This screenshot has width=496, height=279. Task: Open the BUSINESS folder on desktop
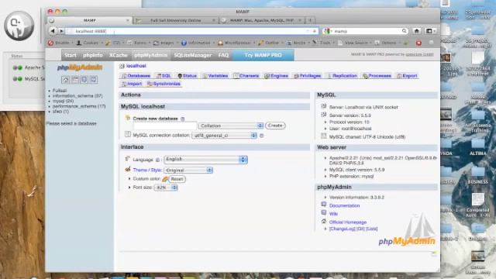[x=478, y=174]
